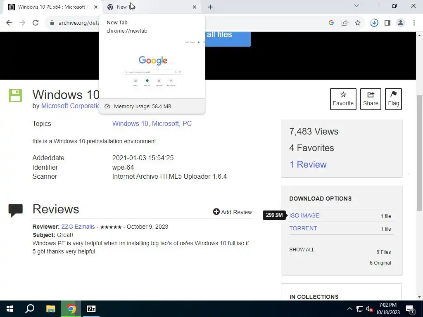Click the identifier value wpe-64
423x317 pixels.
pyautogui.click(x=123, y=168)
